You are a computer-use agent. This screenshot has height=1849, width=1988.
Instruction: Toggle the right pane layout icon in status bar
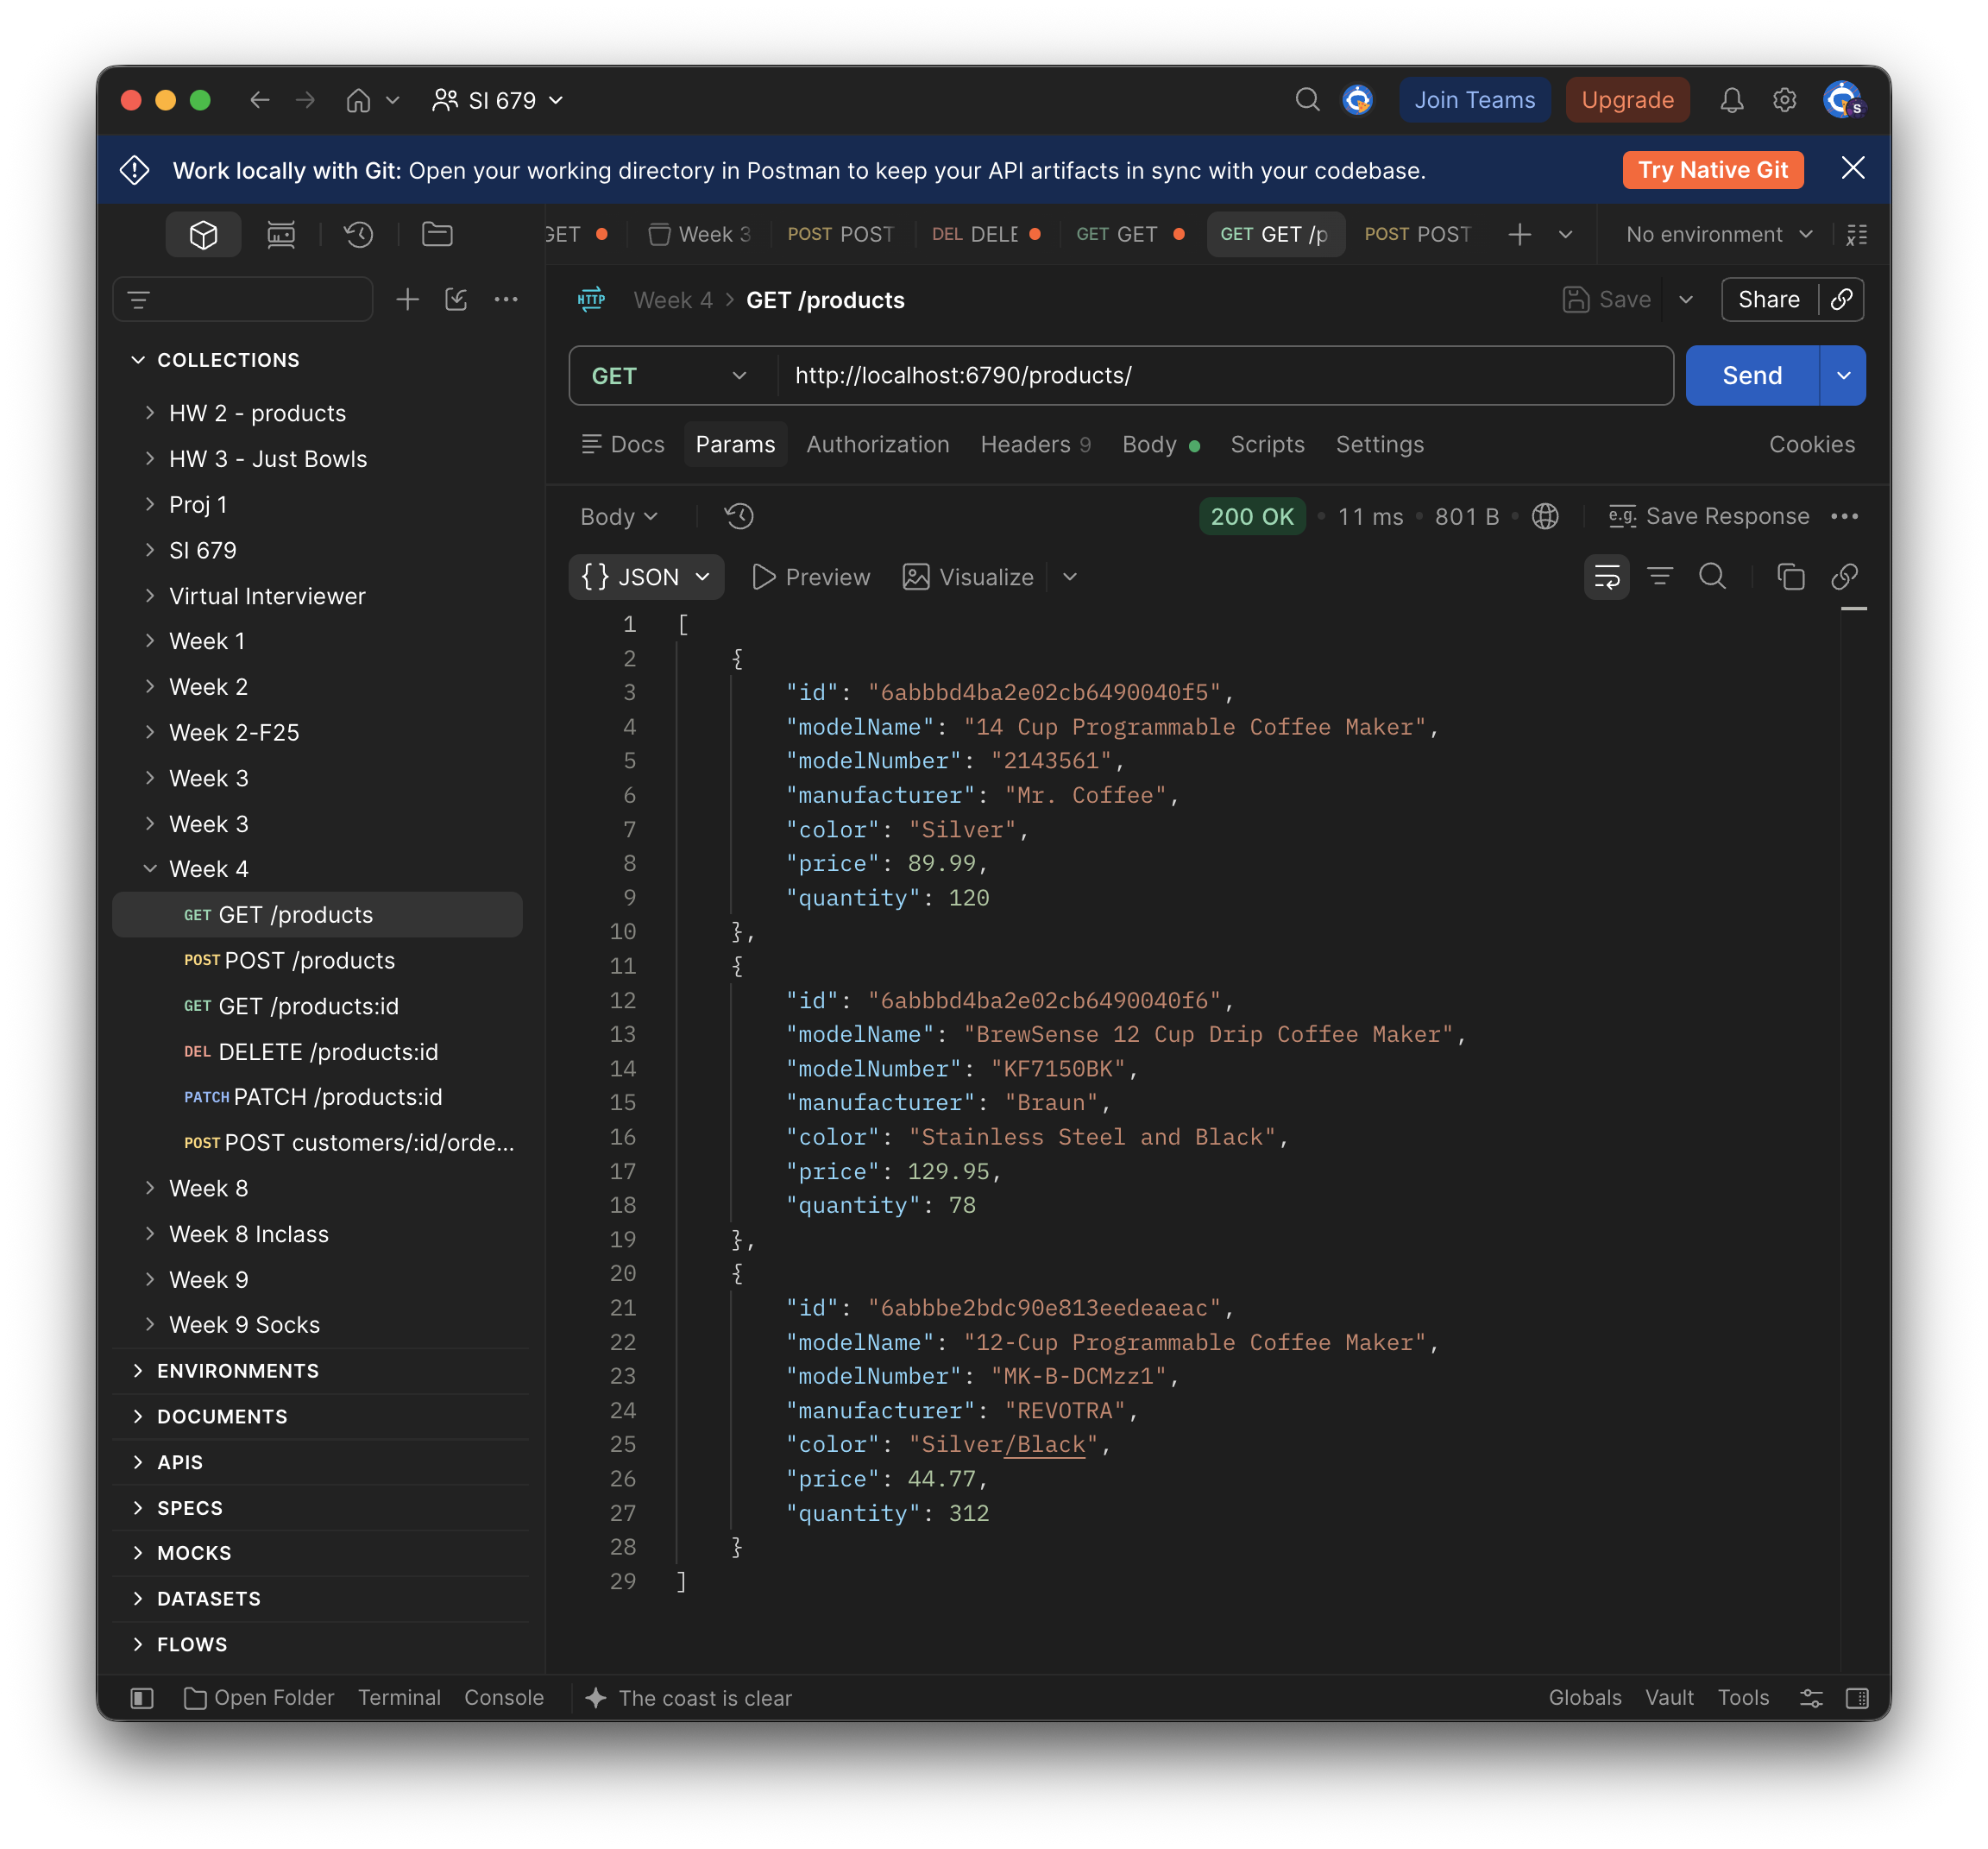(1857, 1698)
